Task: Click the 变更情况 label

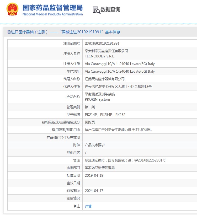Action: [x=73, y=198]
